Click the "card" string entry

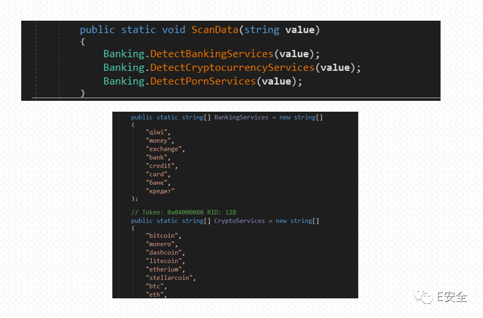click(156, 174)
